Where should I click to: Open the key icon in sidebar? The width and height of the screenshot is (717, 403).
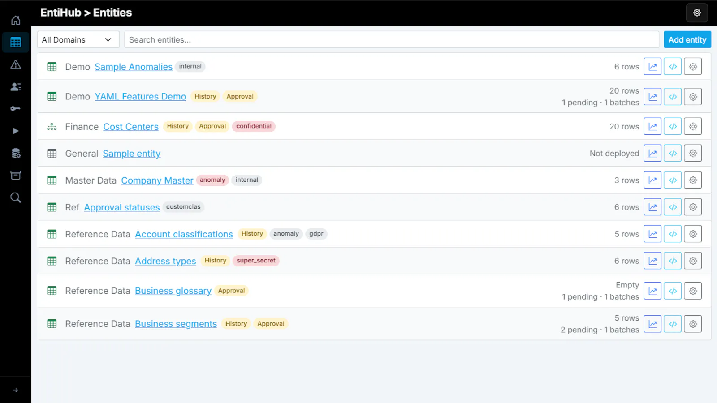click(16, 109)
